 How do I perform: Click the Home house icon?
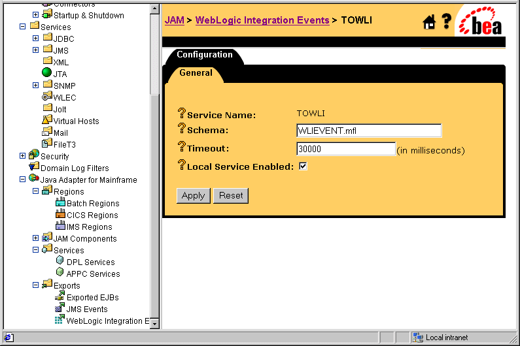429,22
